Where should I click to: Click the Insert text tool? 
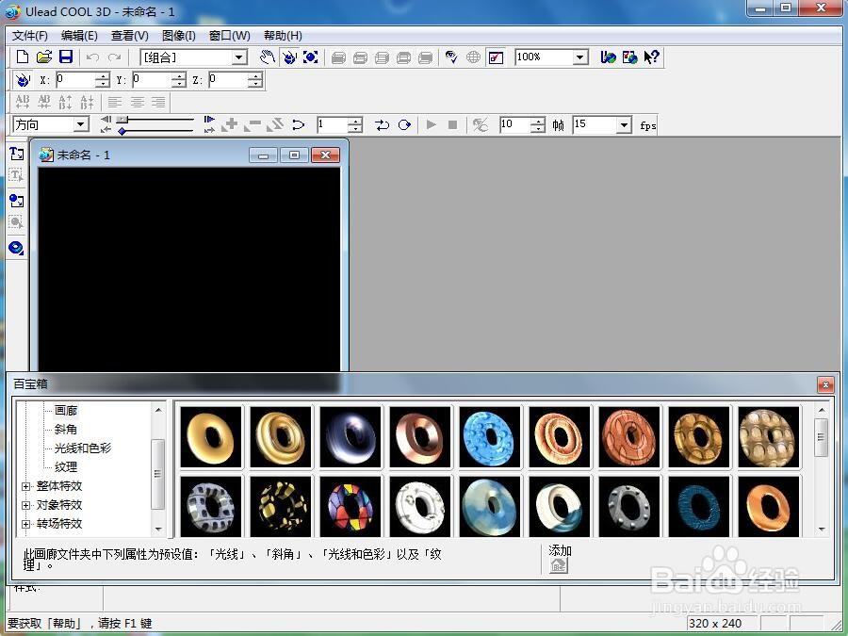click(x=16, y=155)
